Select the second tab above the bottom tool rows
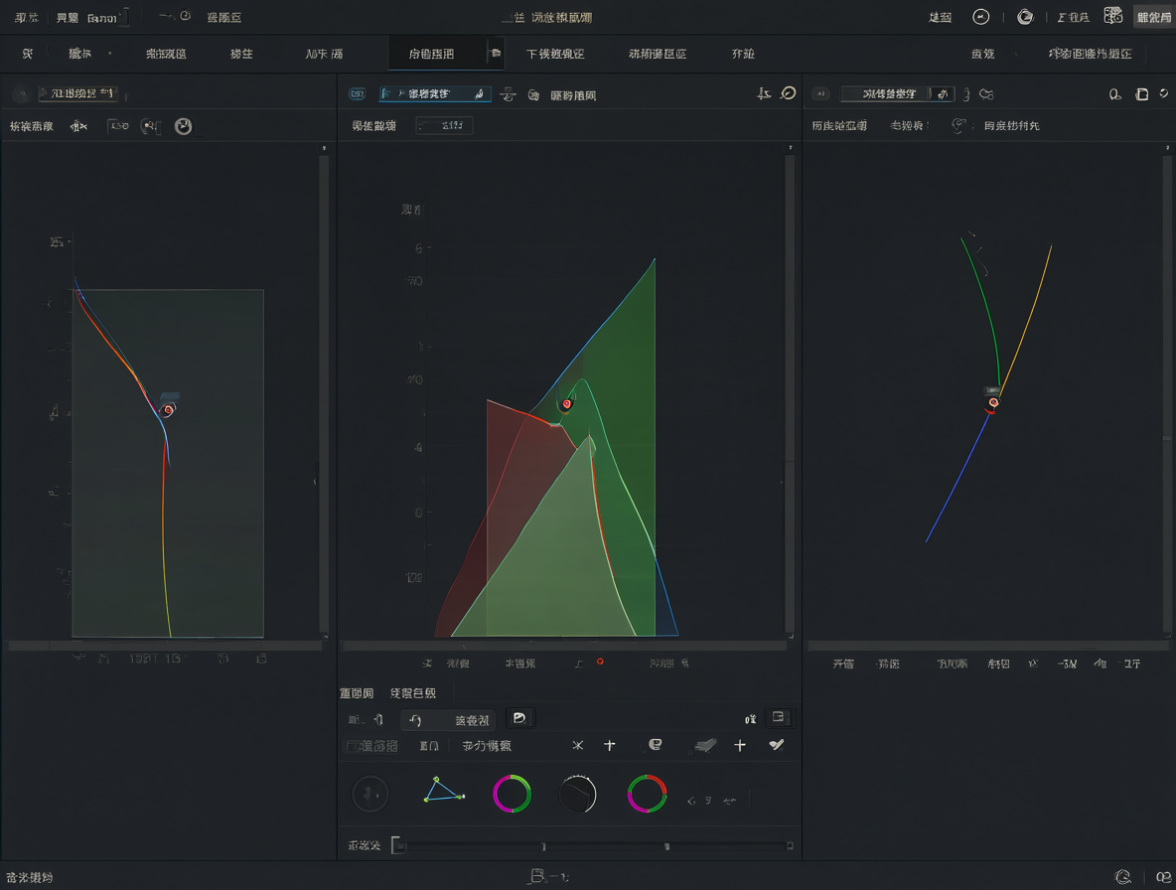The width and height of the screenshot is (1176, 890). click(412, 692)
